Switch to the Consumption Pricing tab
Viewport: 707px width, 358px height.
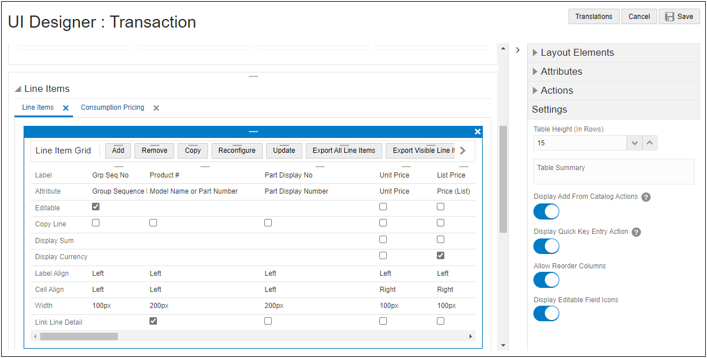pyautogui.click(x=112, y=107)
